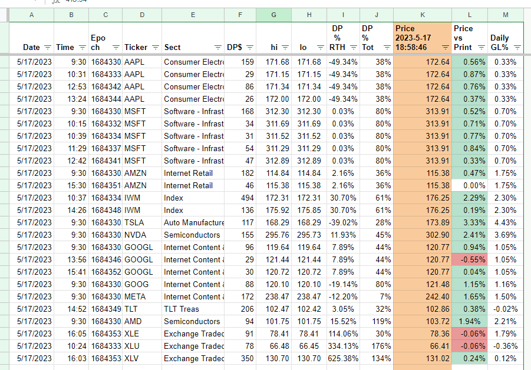Image resolution: width=531 pixels, height=370 pixels.
Task: Select the NVDA ticker cell
Action: [142, 235]
